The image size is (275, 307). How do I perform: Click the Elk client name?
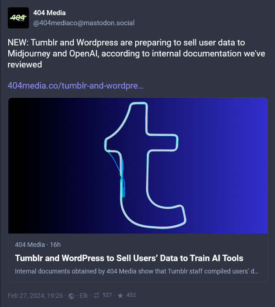(84, 296)
